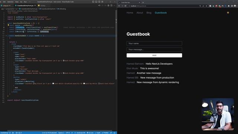Open the View menu in VS Code
Image resolution: width=238 pixels, height=134 pixels.
17,1
